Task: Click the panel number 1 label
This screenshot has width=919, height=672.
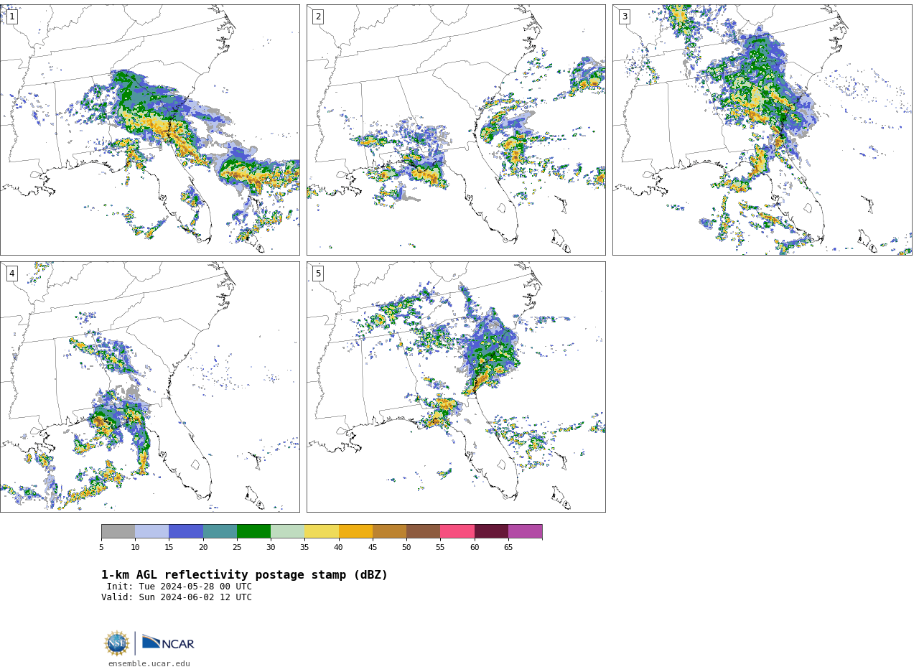Action: 11,17
